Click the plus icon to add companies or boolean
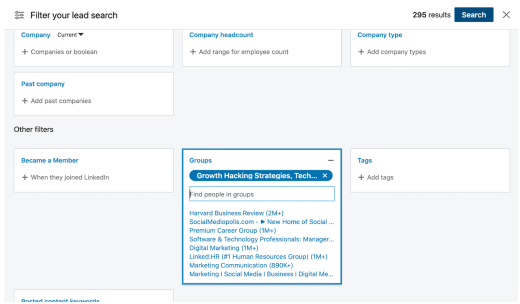The image size is (520, 304). pyautogui.click(x=25, y=52)
